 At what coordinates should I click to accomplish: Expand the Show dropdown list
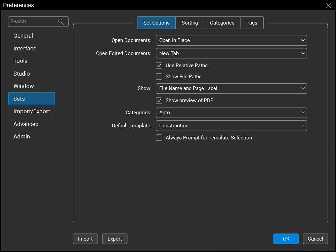click(231, 88)
